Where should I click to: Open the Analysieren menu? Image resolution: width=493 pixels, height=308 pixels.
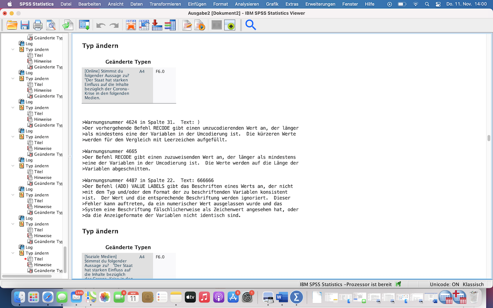(247, 4)
